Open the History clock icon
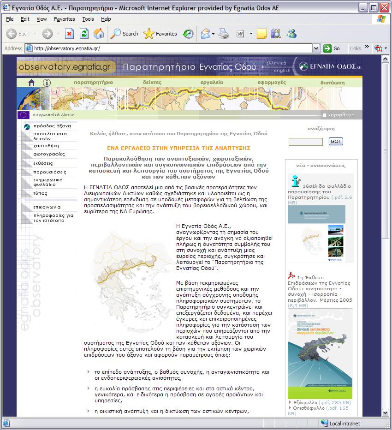Viewport: 392px width, 430px height. (x=188, y=34)
